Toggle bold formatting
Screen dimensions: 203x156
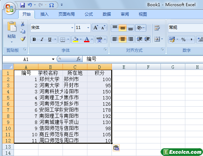(34, 40)
